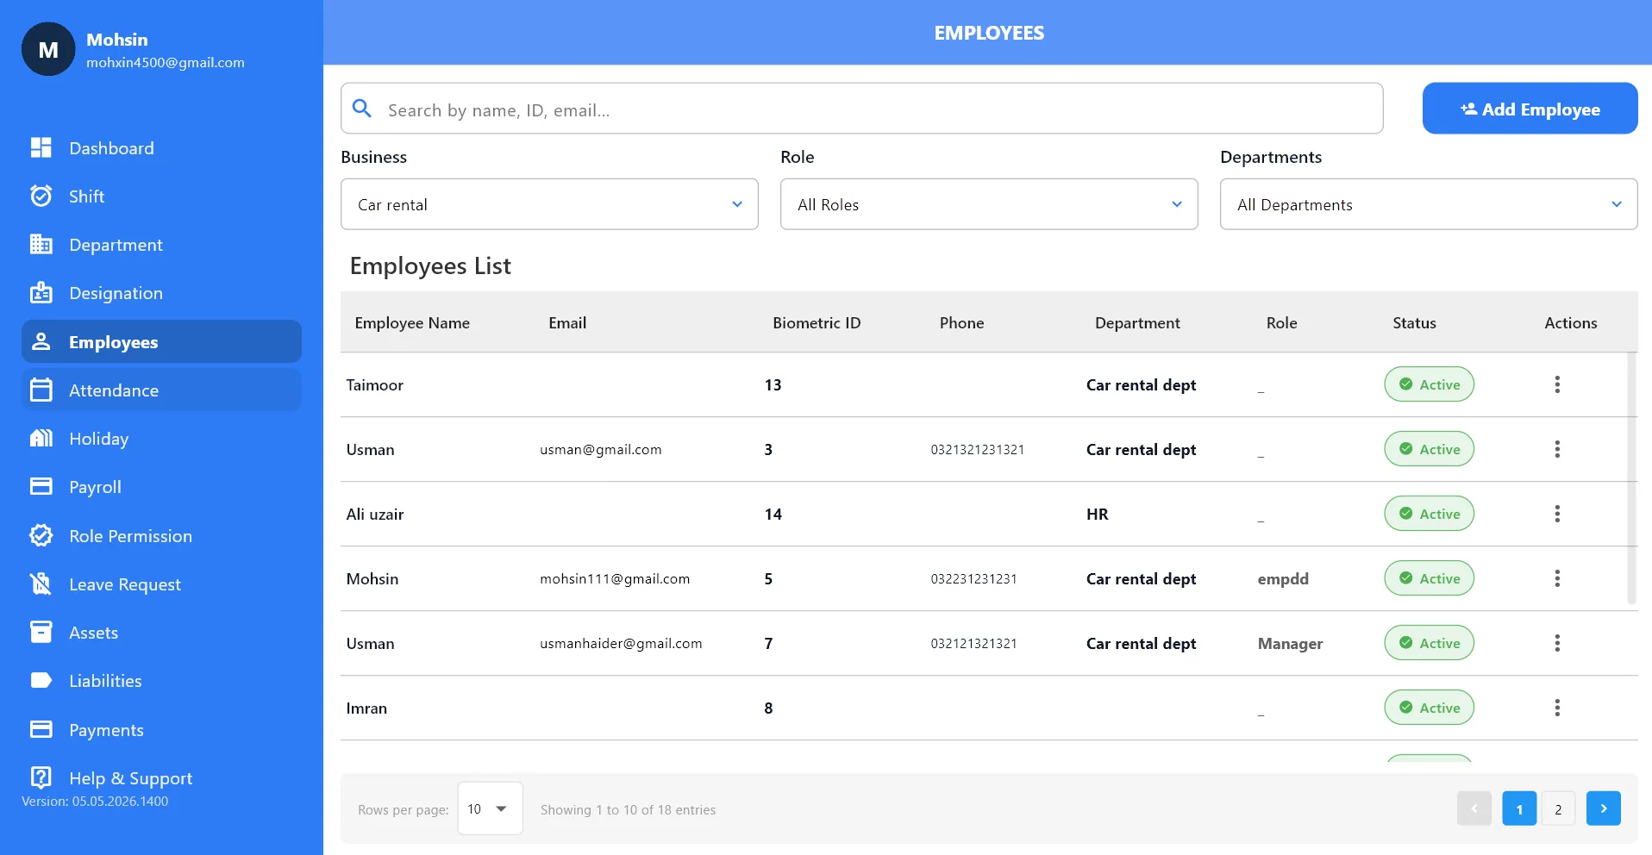The height and width of the screenshot is (855, 1652).
Task: Click the Shift alarm clock icon
Action: (41, 196)
